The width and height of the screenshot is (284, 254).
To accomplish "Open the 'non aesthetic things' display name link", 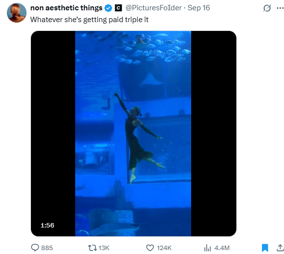I will point(66,8).
